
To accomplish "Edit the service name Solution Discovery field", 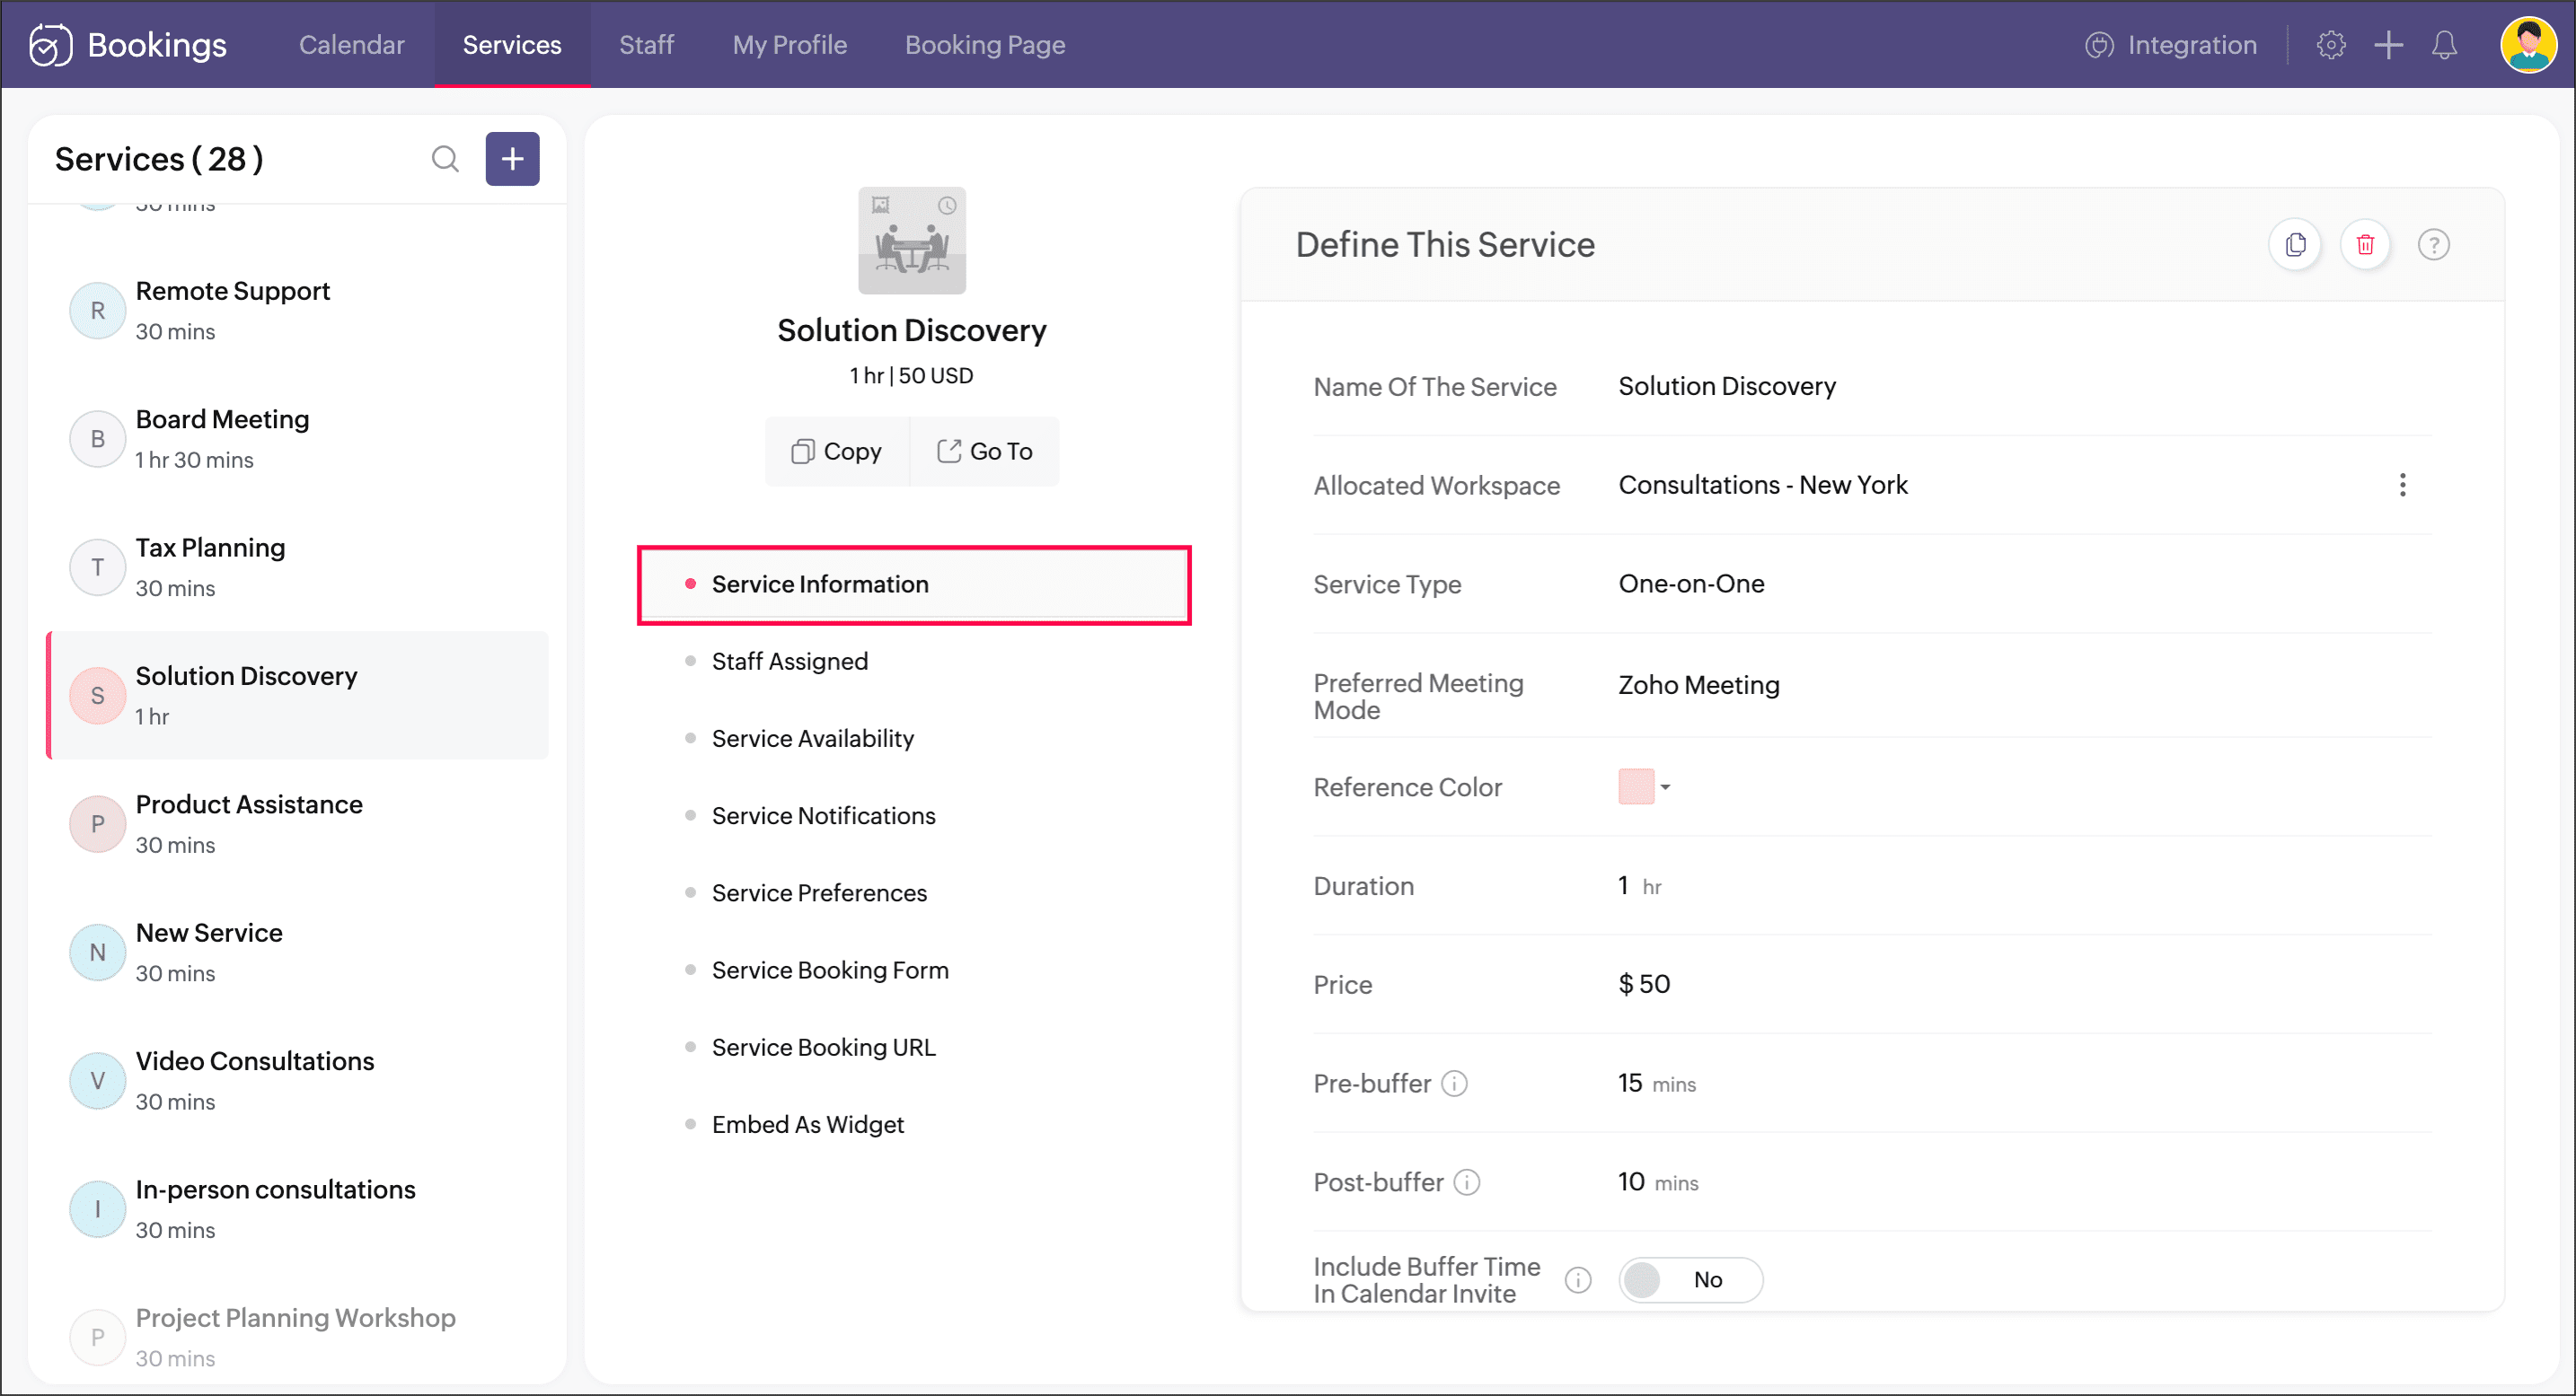I will pyautogui.click(x=1727, y=387).
